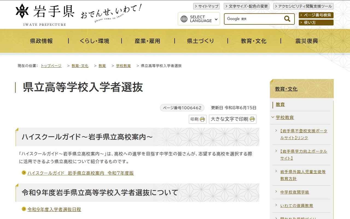Open アクセシビリティ閲覧支援ツール

[x=303, y=6]
